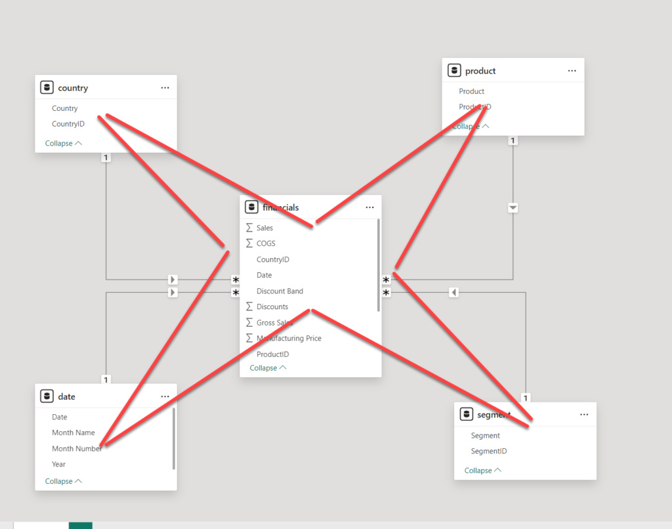Click the upper many-side asterisk right of financials
Screen dimensions: 672x529
coord(386,280)
